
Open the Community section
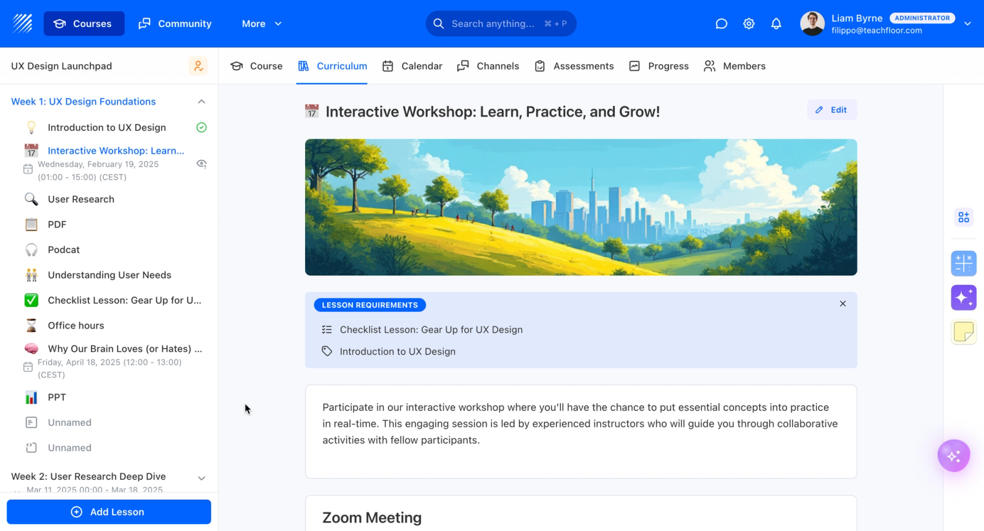pos(175,23)
